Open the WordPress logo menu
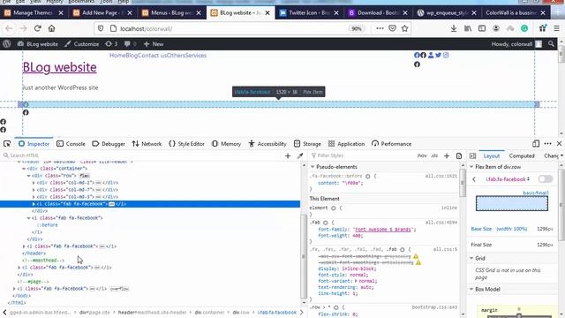This screenshot has height=318, width=565. 6,44
